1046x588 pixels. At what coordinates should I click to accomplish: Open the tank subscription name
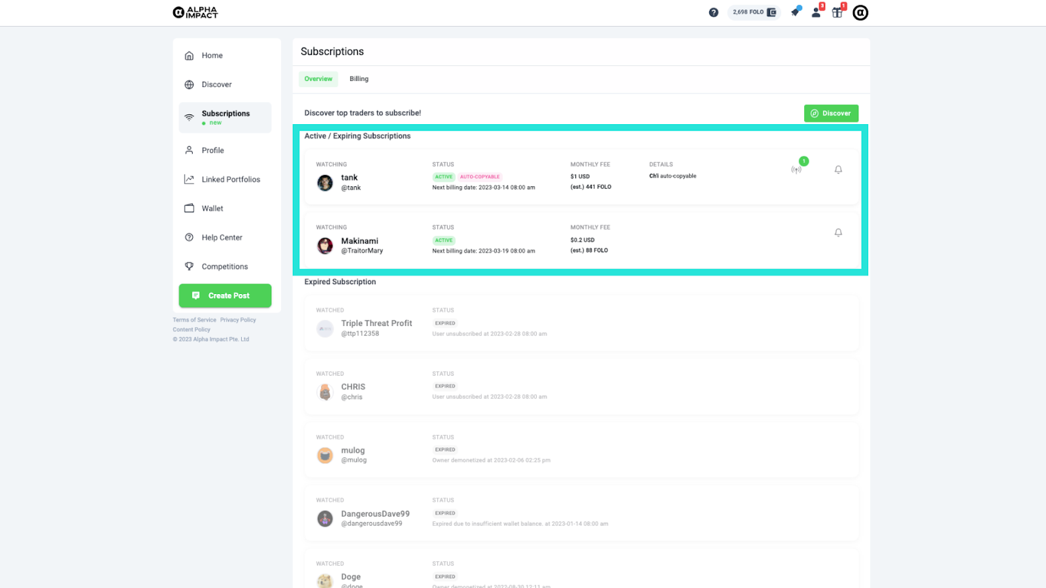(349, 178)
